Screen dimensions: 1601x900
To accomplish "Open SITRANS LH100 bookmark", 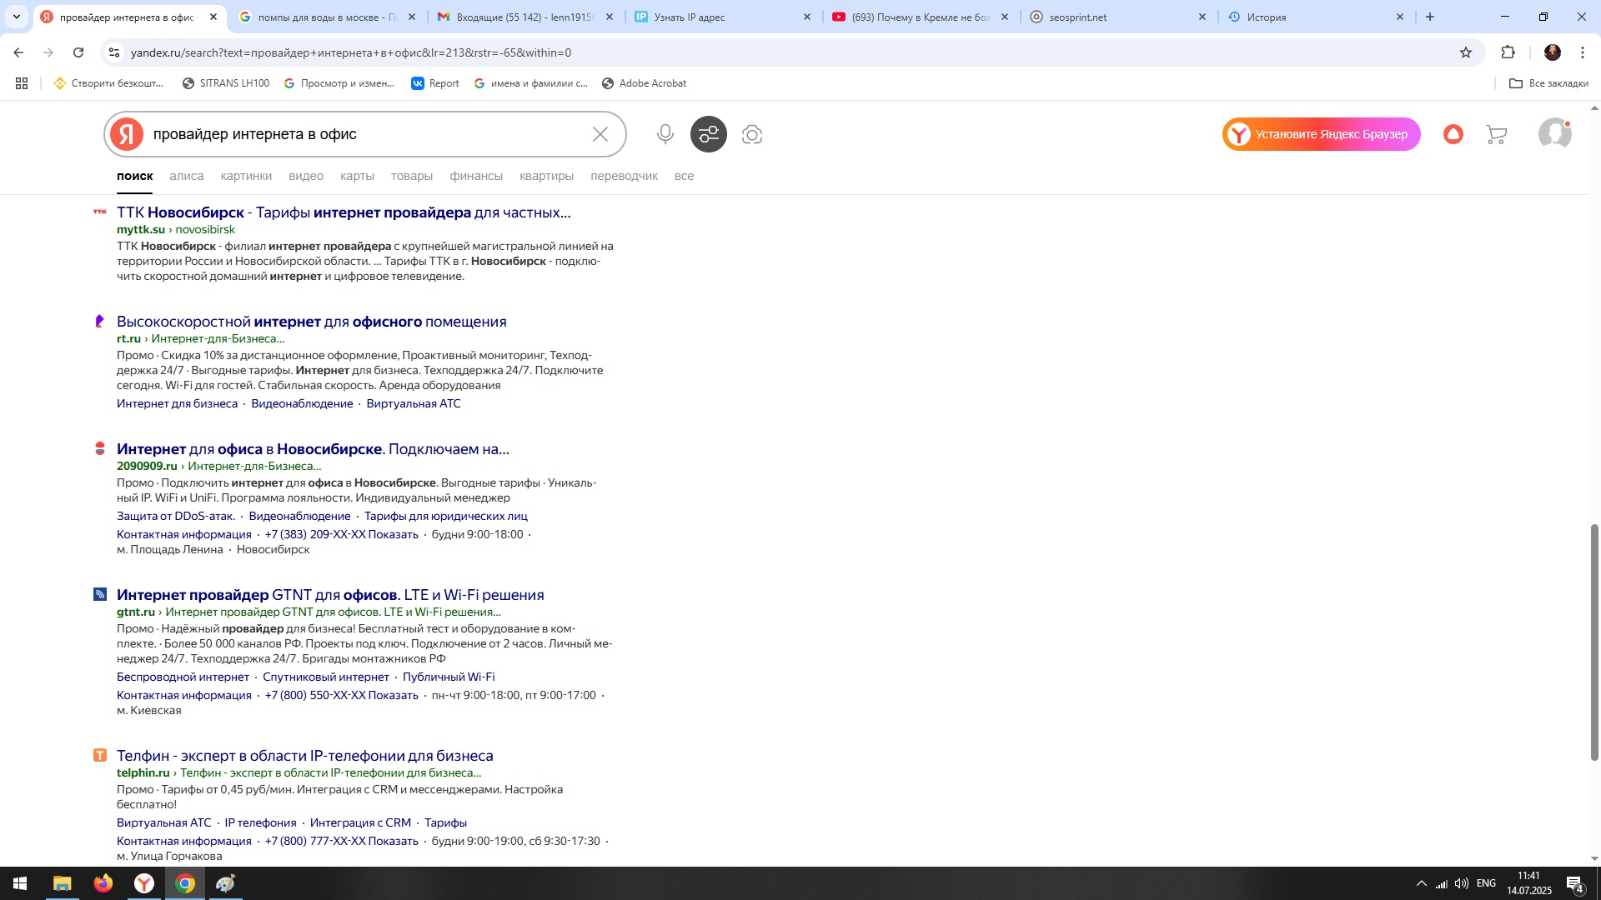I will tap(226, 83).
